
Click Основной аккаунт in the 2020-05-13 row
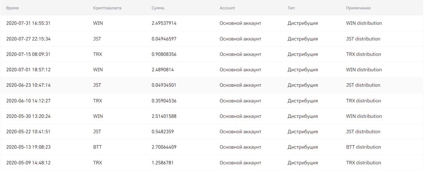click(240, 147)
